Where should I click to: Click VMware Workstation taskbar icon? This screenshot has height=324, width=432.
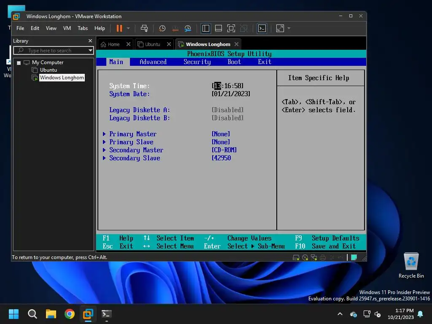[x=88, y=314]
